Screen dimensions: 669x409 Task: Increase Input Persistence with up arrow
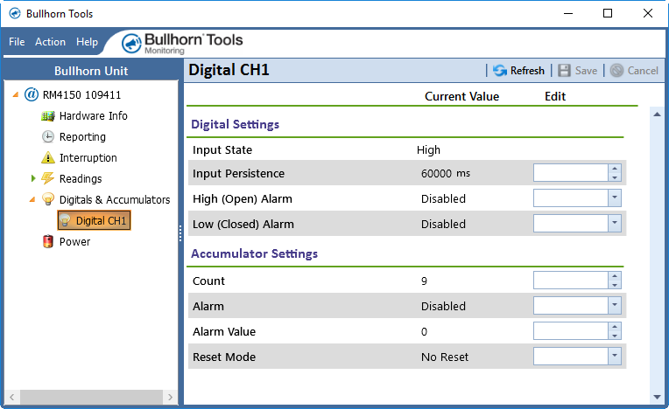pos(615,169)
